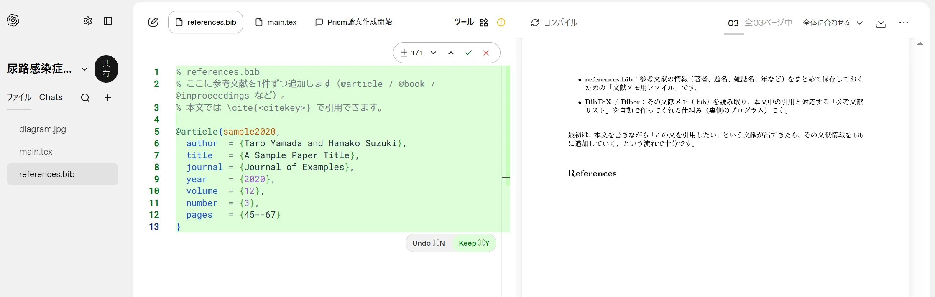Click pages value 45--67
935x297 pixels.
point(260,215)
